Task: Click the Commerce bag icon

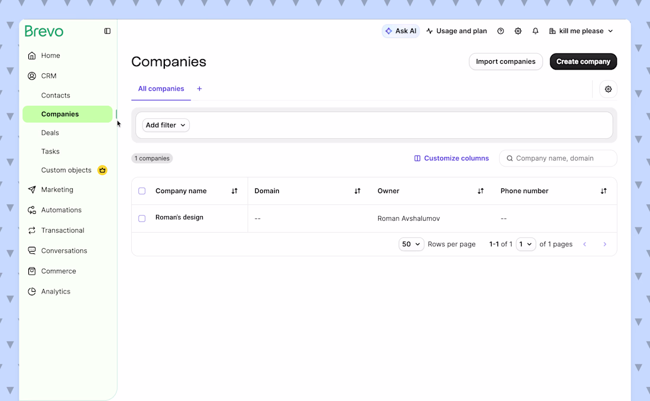Action: tap(32, 271)
